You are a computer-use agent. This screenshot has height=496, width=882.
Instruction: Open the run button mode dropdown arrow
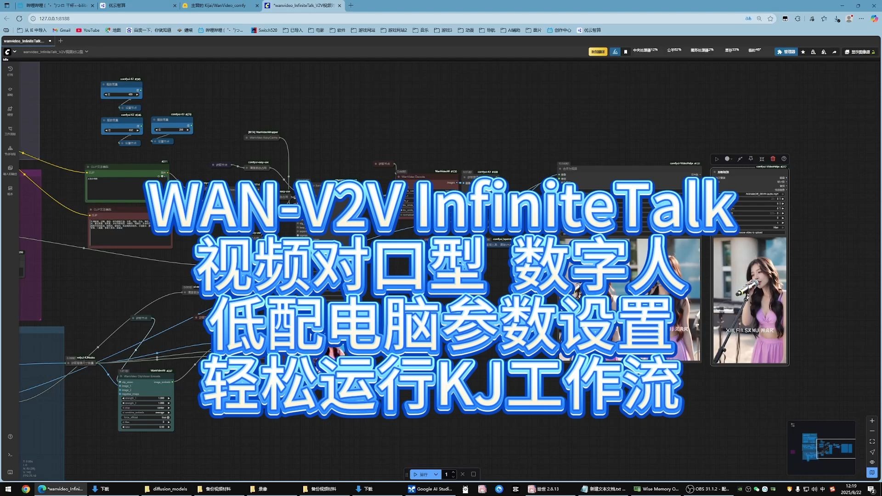click(435, 474)
